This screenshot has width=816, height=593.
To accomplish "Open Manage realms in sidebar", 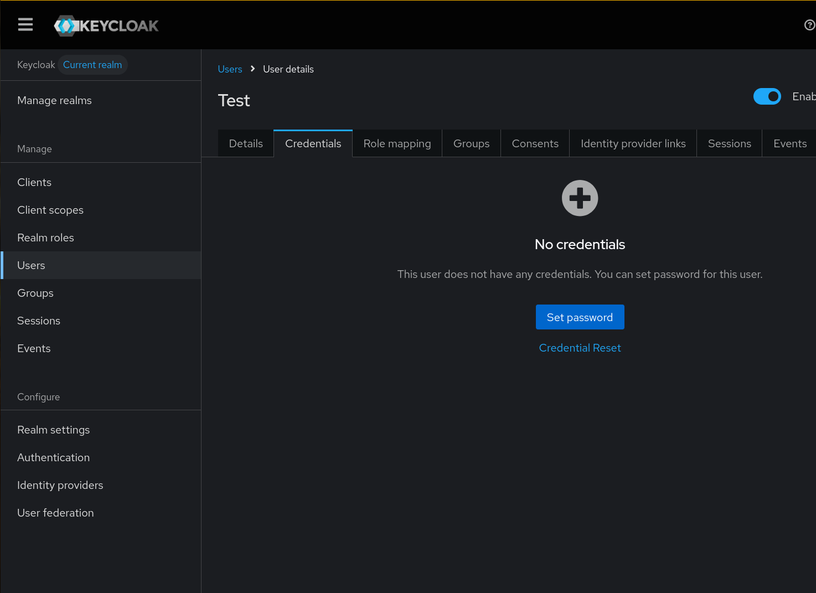I will point(54,100).
